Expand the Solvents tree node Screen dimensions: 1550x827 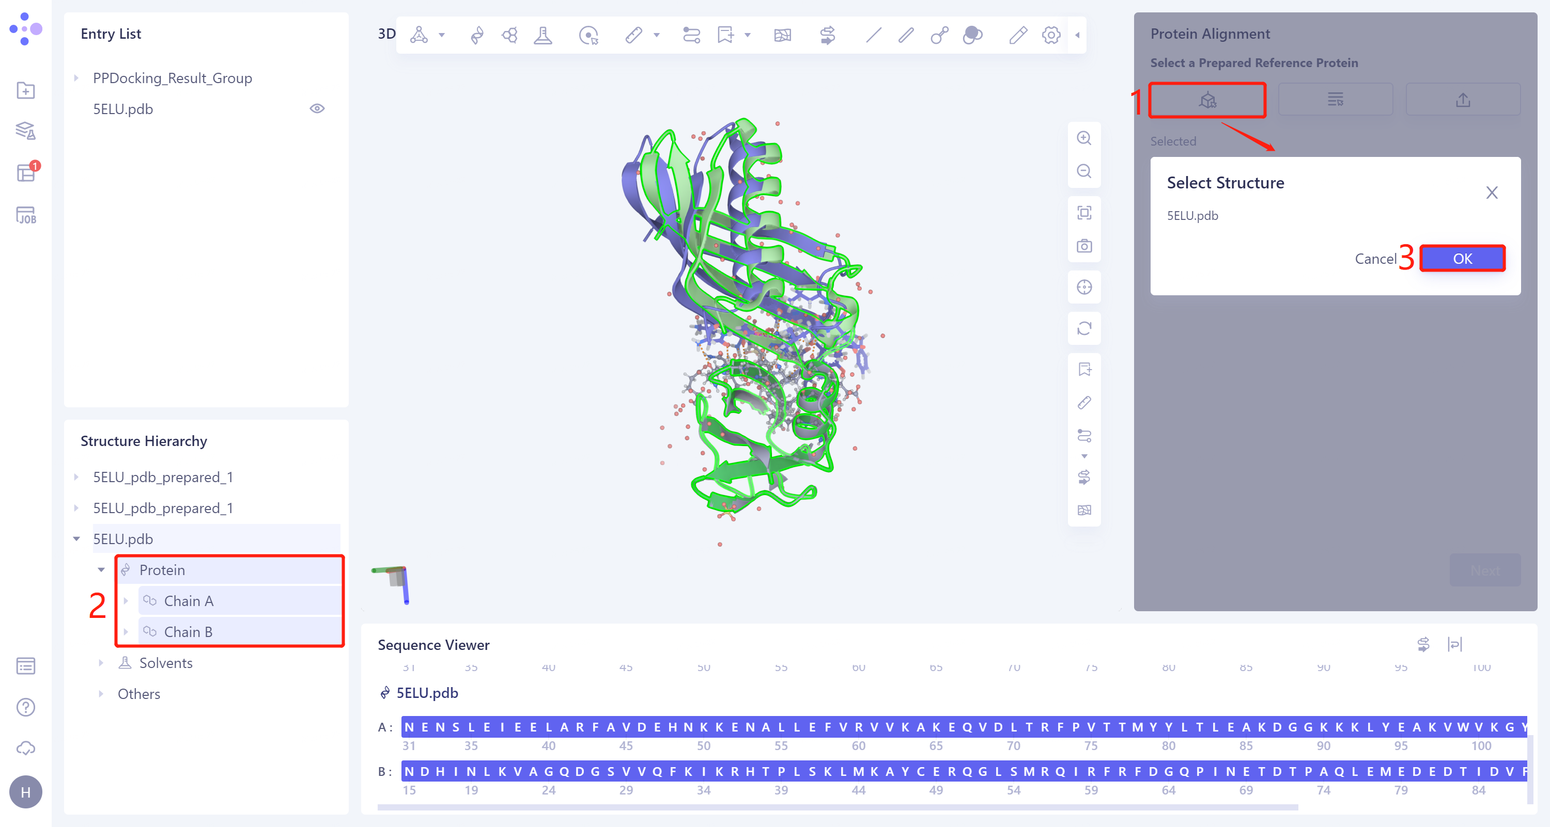pyautogui.click(x=101, y=663)
